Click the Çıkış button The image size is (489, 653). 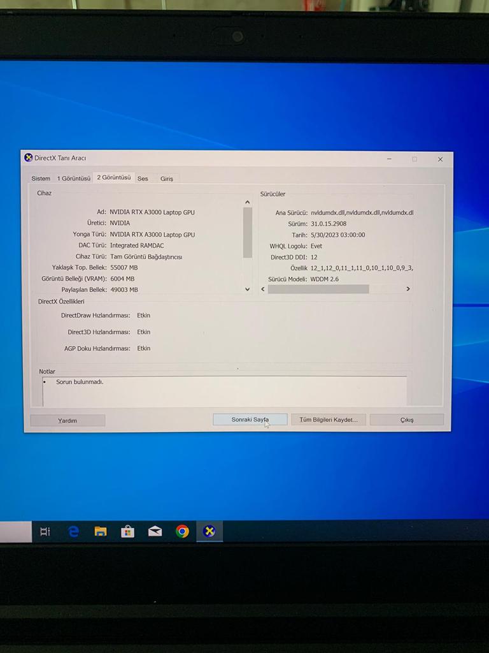(x=407, y=420)
